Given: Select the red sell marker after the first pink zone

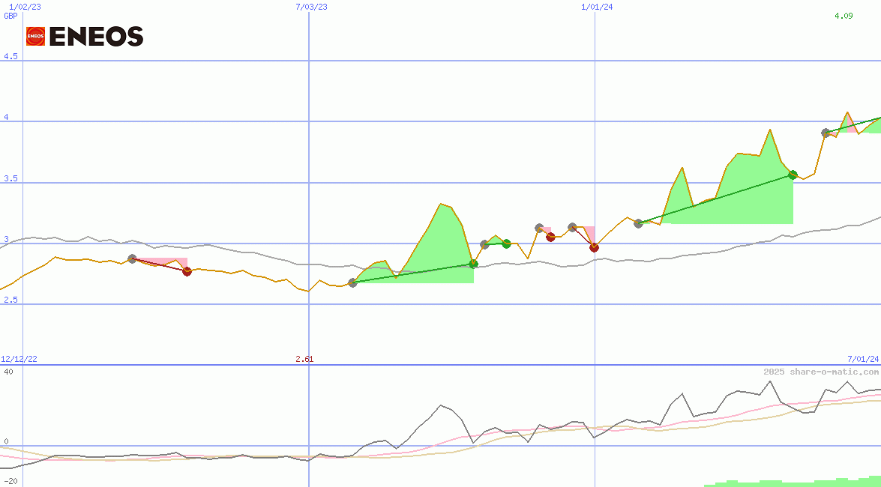Looking at the screenshot, I should pos(187,272).
